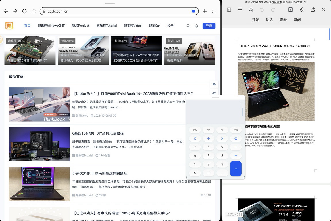Open the 关于 page
Image resolution: width=331 pixels, height=221 pixels.
click(x=170, y=26)
